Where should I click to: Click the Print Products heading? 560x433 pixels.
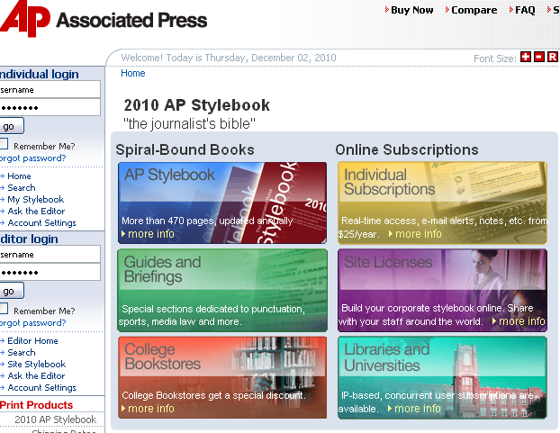36,405
